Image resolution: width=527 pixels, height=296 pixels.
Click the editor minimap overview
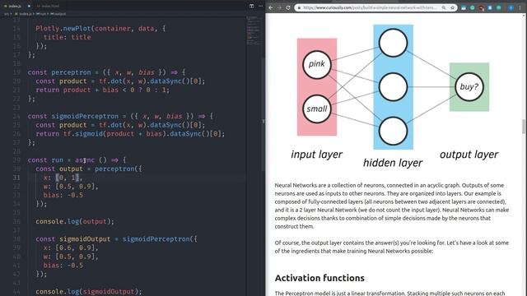pos(254,30)
